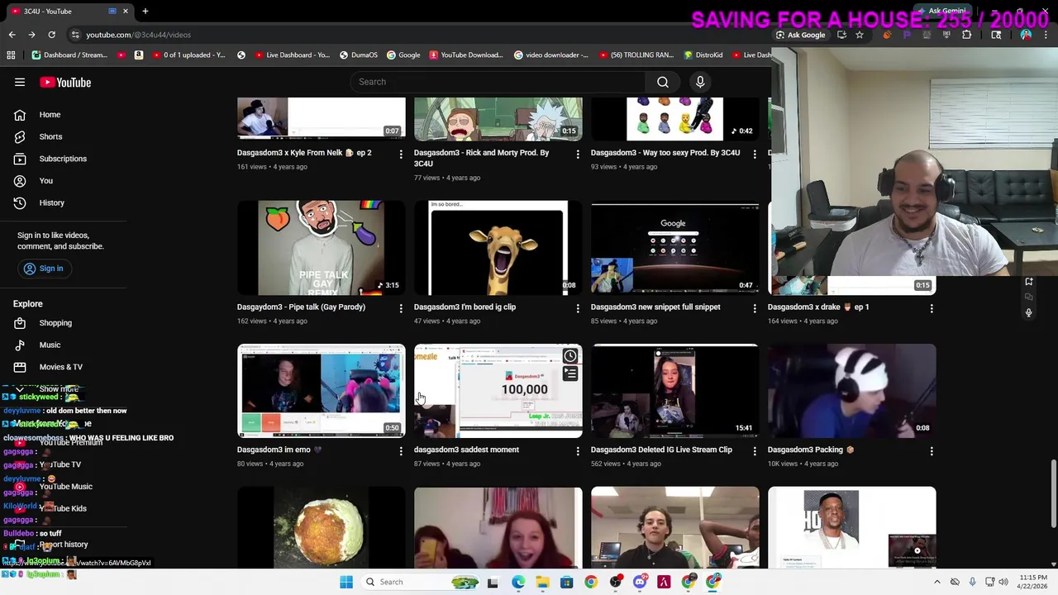
Task: Open the Rick and Morty video thumbnail
Action: click(x=498, y=119)
